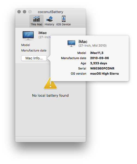Viewport: 137px width, 164px height.
Task: Click the iMac image in main window
Action: click(x=28, y=36)
